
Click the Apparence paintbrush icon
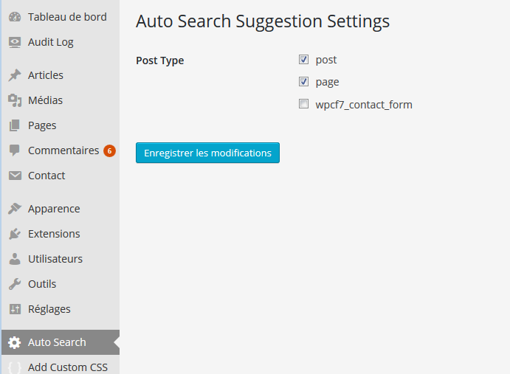tap(15, 209)
